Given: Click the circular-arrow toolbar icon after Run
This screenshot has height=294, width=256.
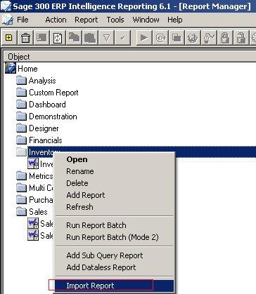Looking at the screenshot, I should (x=160, y=38).
